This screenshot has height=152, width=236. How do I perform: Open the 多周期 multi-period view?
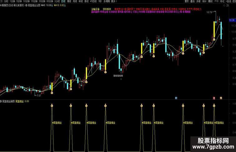coord(106,1)
